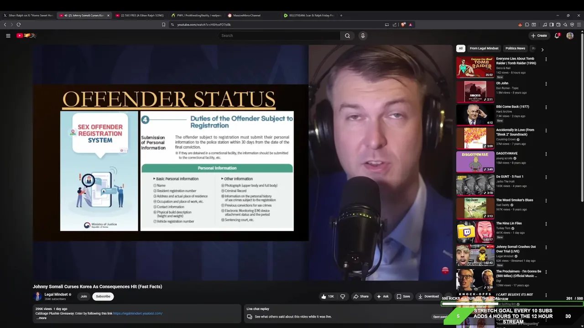Bookmark this page in address bar
Screen dimensions: 584x328
point(163,25)
